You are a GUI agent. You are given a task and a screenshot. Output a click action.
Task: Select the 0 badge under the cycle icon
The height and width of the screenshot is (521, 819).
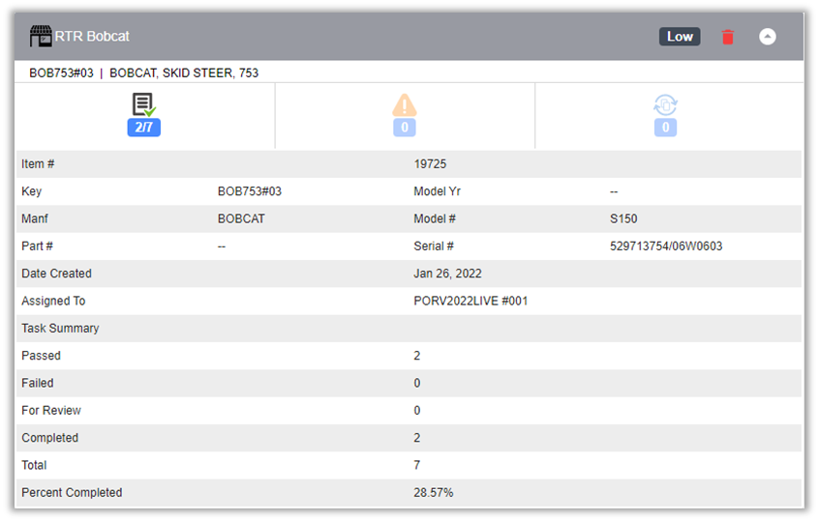[x=665, y=128]
